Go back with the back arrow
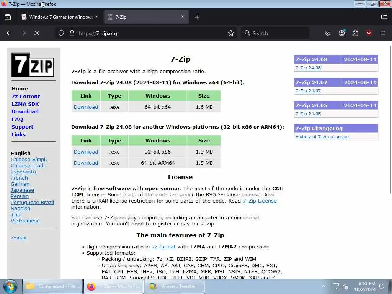 pyautogui.click(x=9, y=33)
